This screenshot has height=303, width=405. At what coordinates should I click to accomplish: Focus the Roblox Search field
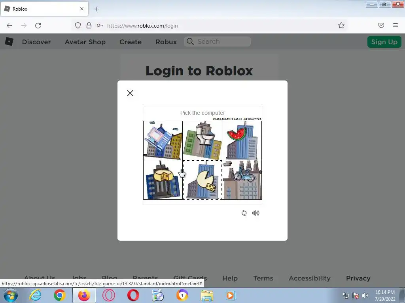(x=218, y=41)
